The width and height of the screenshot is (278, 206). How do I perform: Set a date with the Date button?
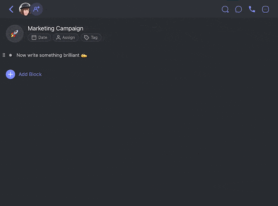(39, 38)
